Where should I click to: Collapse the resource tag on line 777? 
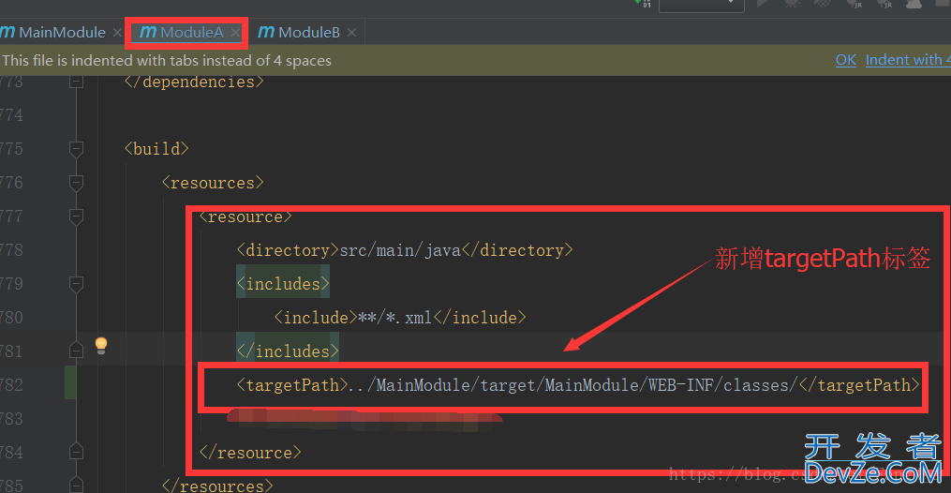pos(77,217)
